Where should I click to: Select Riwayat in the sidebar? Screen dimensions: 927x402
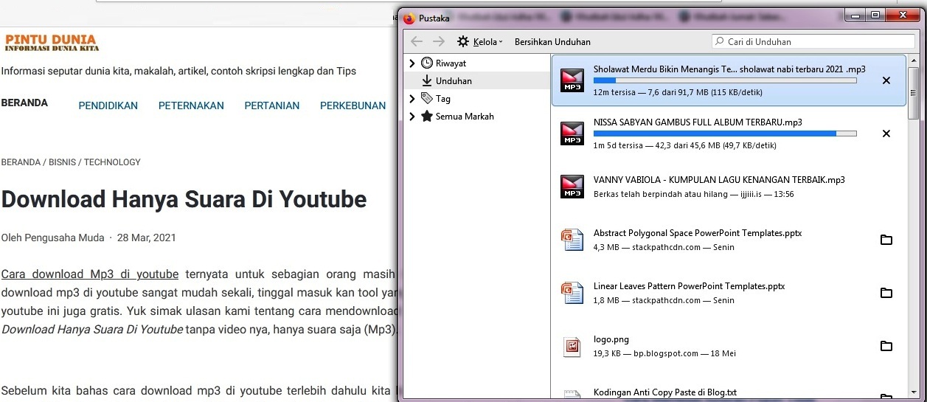point(451,63)
